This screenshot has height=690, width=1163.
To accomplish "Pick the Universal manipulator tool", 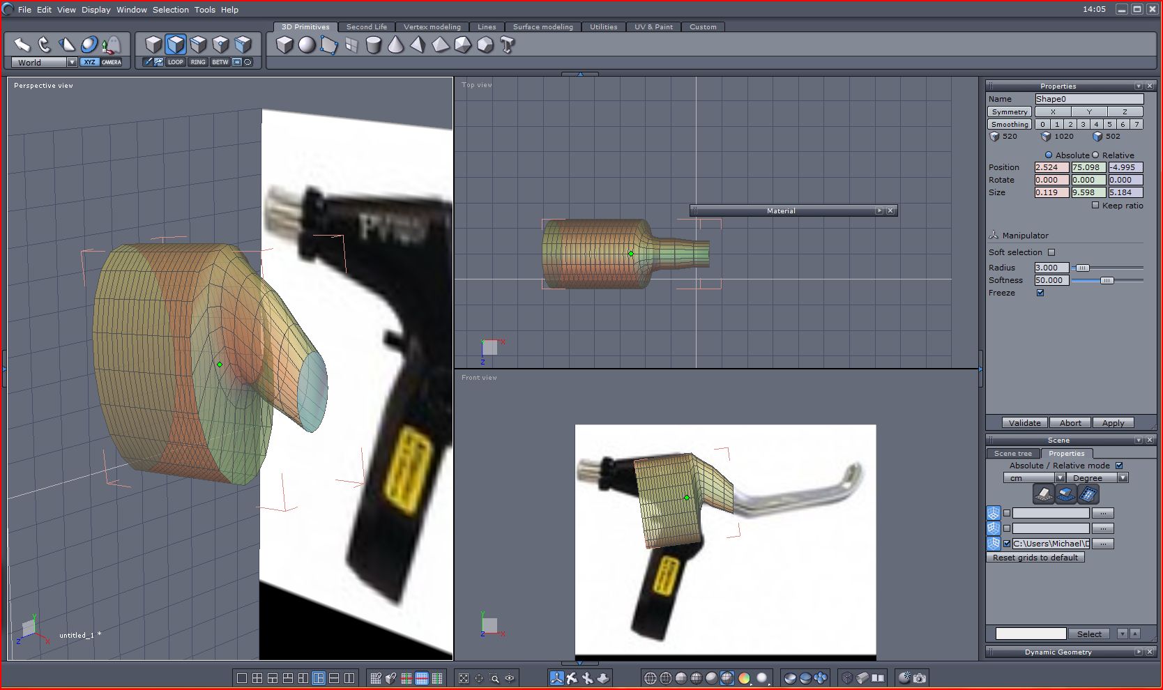I will [x=89, y=45].
